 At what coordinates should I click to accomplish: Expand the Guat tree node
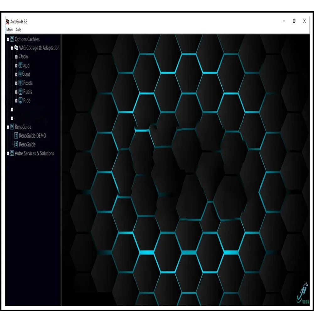pyautogui.click(x=16, y=74)
